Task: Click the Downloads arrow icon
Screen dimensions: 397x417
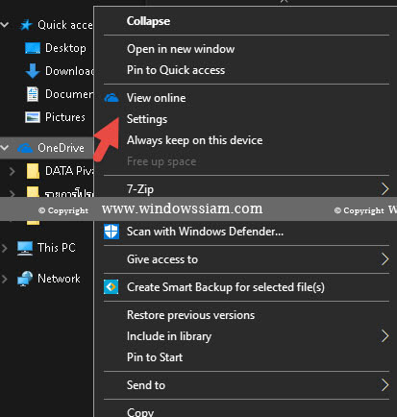Action: (33, 71)
